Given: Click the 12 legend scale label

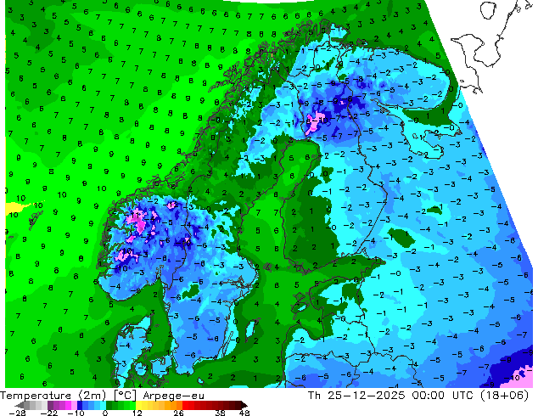Looking at the screenshot, I should click(x=137, y=413).
